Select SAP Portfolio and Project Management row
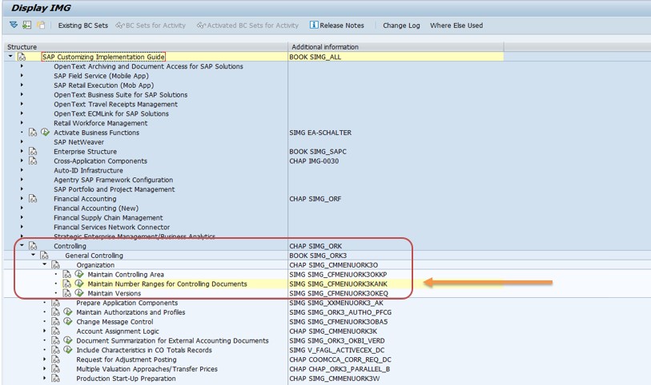 pyautogui.click(x=115, y=189)
